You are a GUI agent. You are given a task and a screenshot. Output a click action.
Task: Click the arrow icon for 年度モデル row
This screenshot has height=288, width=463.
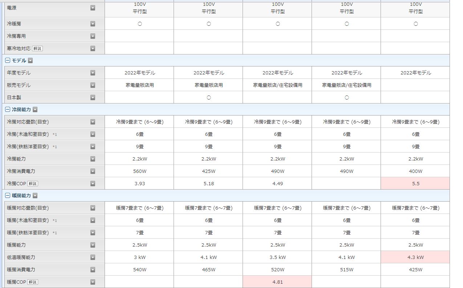click(x=93, y=73)
